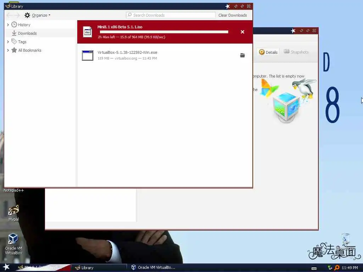Screen dimensions: 363x272
Task: Click the keyboard icon in the system tray
Action: point(314,268)
